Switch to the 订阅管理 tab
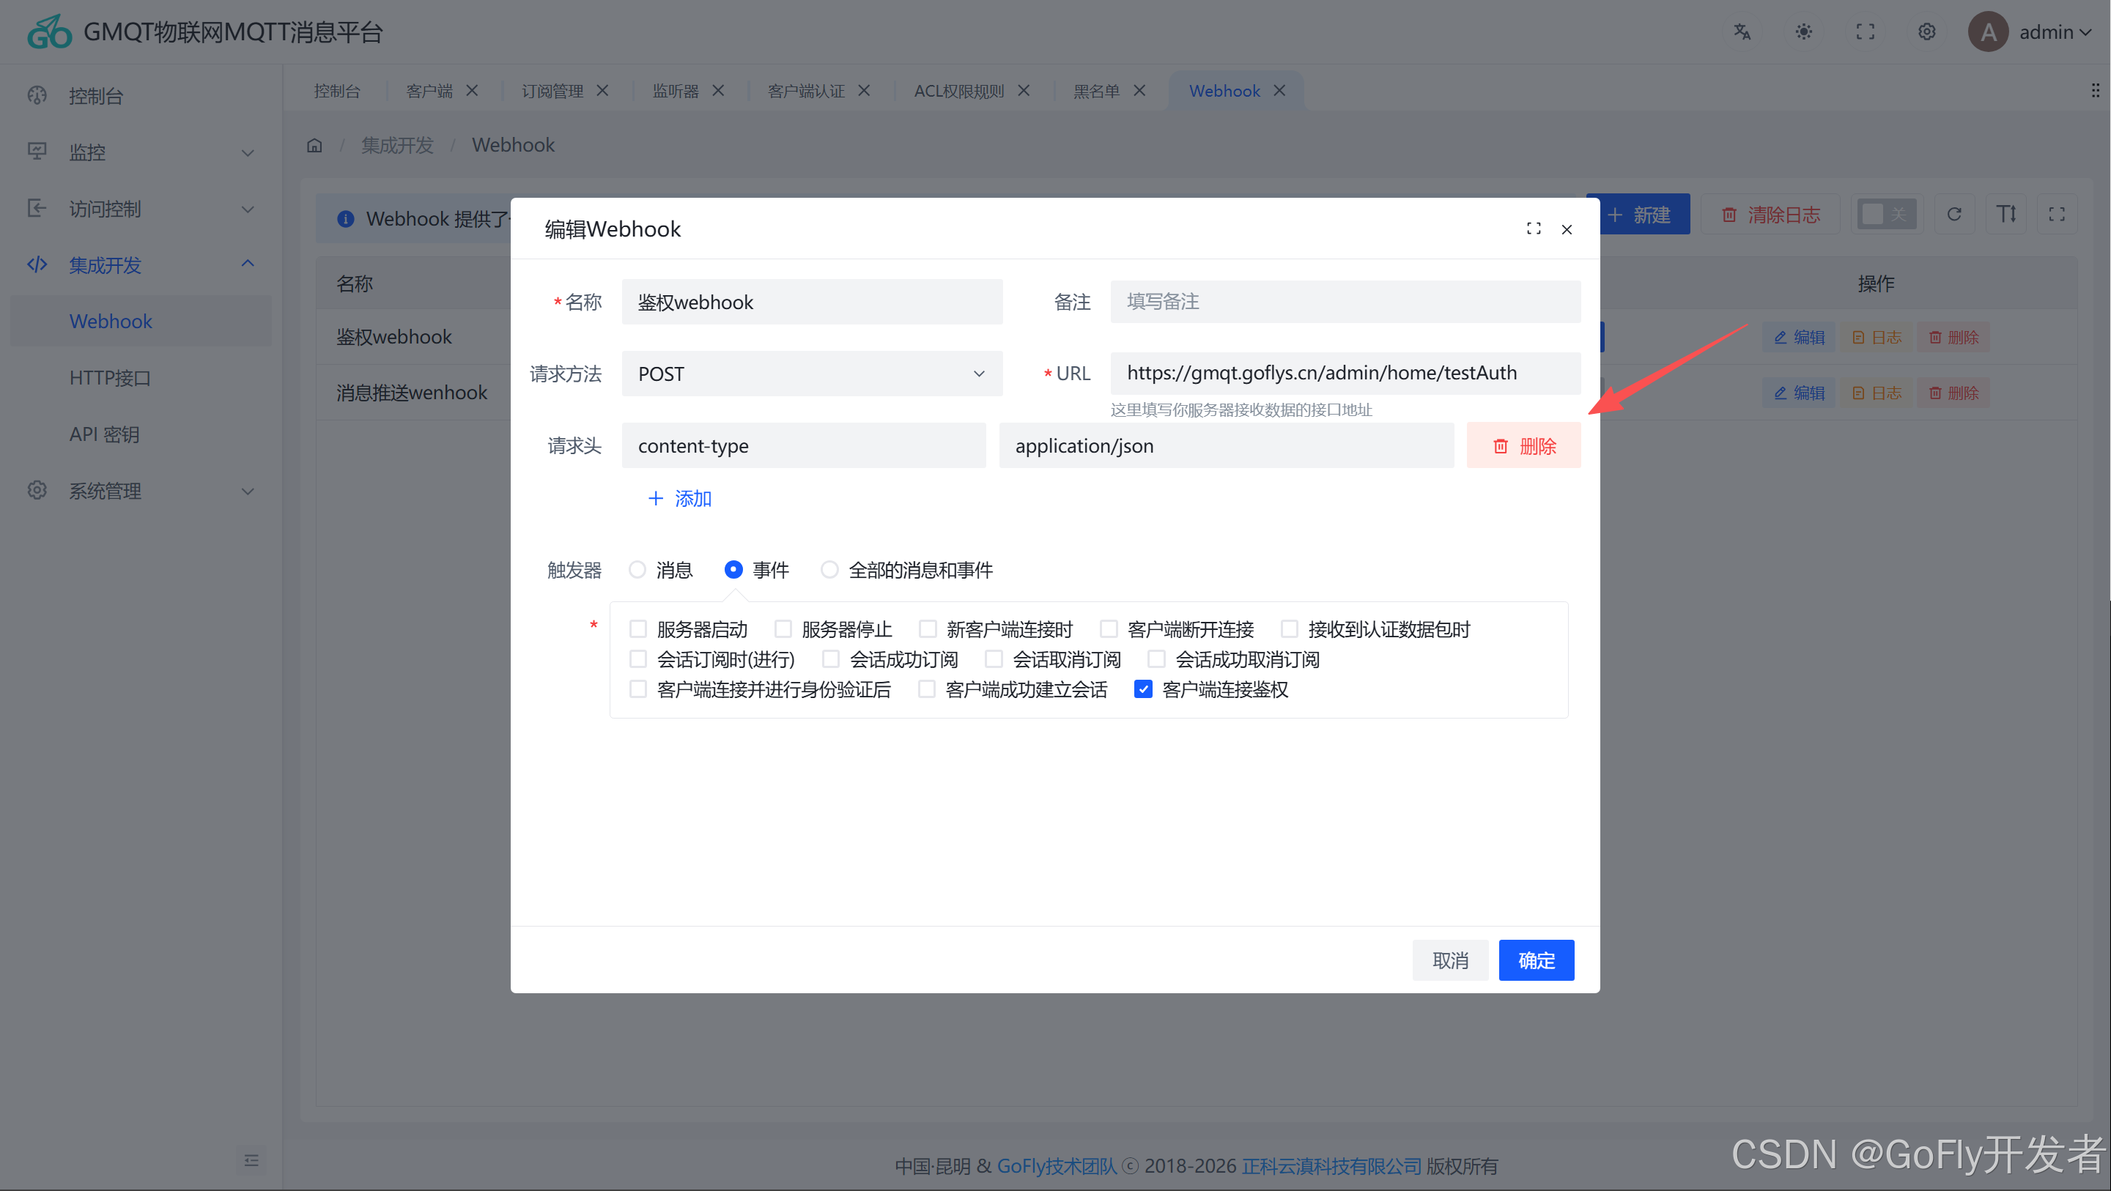 click(552, 91)
